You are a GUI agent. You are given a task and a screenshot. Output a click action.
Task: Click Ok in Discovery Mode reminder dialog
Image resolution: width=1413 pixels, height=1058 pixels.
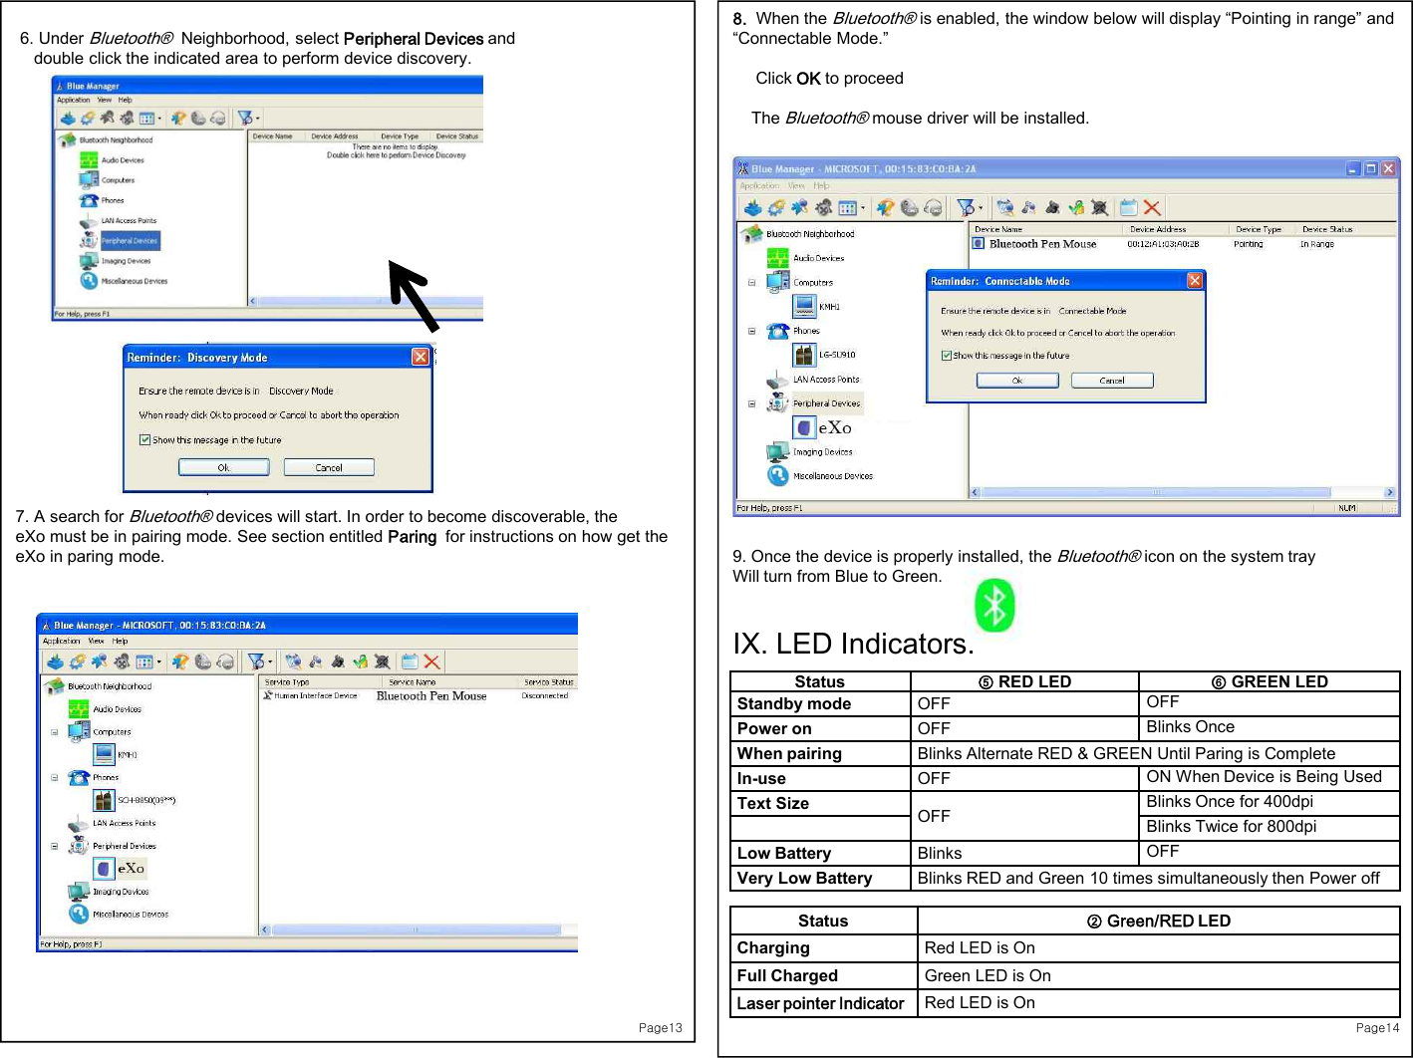pyautogui.click(x=224, y=467)
